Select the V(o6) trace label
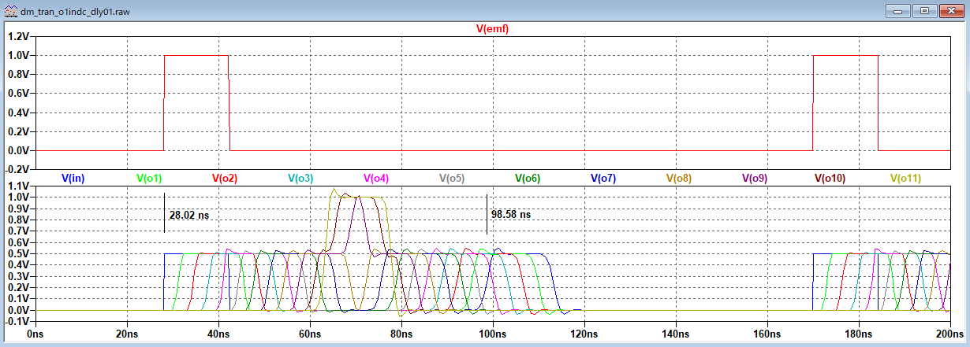Screen dimensions: 970x347 point(528,179)
